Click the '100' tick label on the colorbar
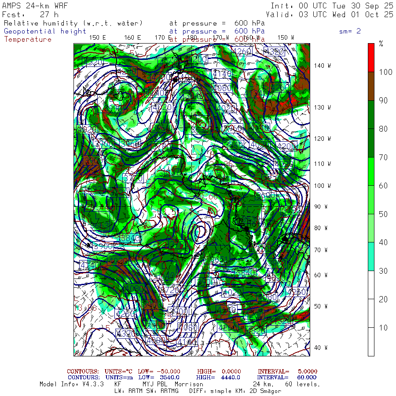Image resolution: width=396 pixels, height=396 pixels. pos(386,72)
